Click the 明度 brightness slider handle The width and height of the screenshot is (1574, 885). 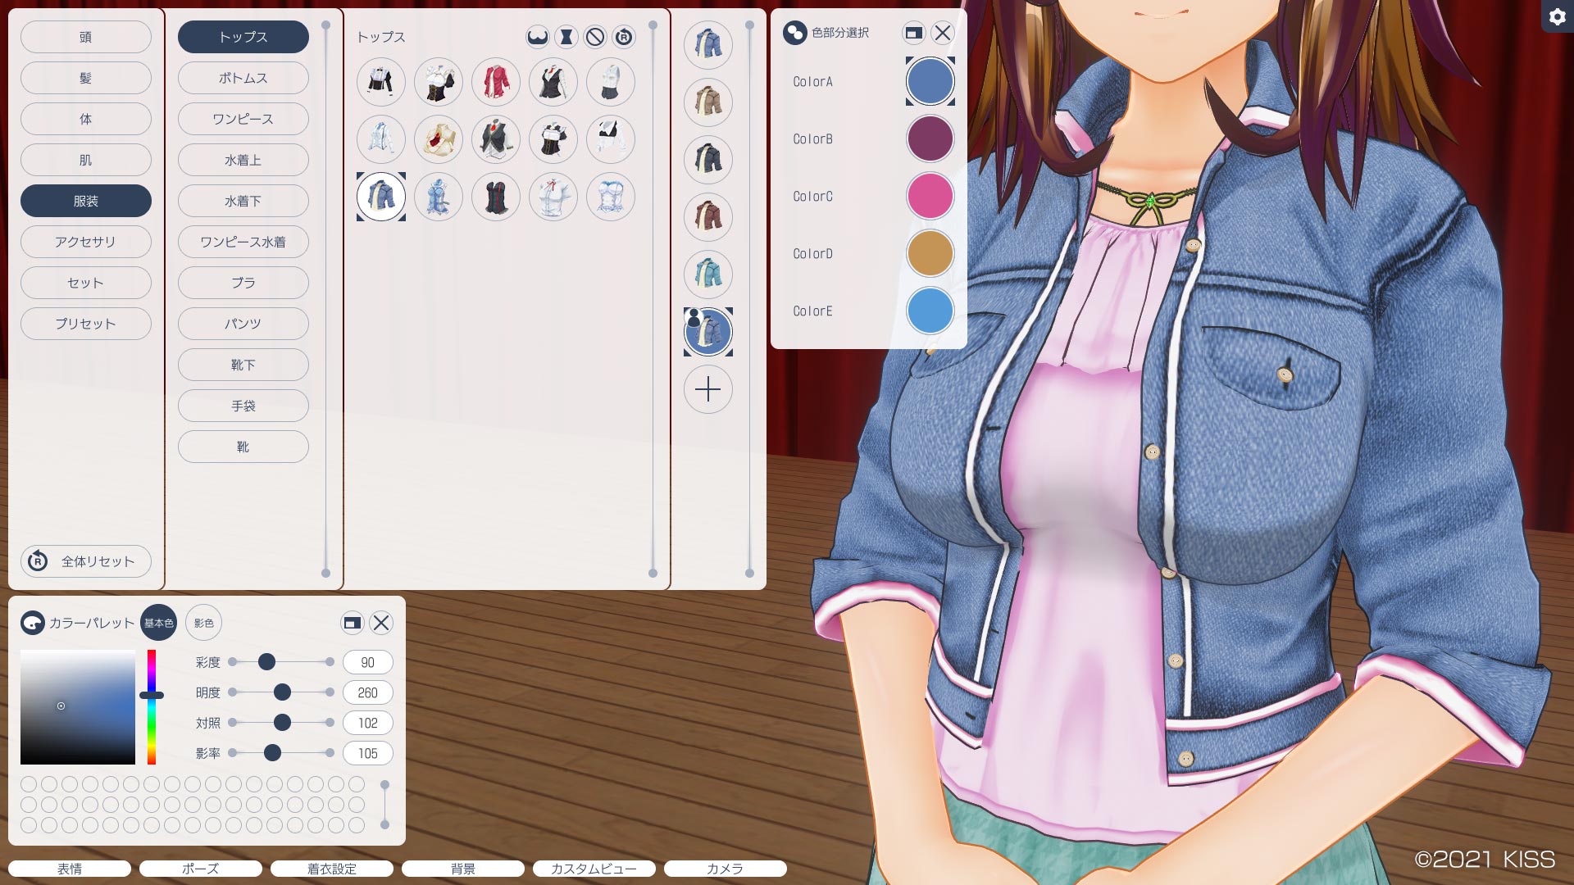[x=282, y=692]
